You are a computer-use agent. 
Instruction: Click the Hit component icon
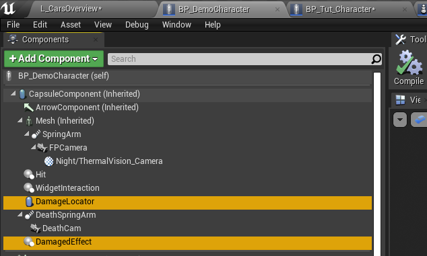coord(28,175)
